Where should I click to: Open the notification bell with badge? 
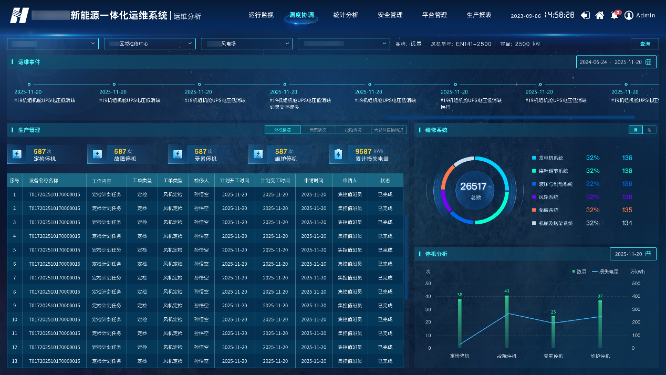click(614, 15)
